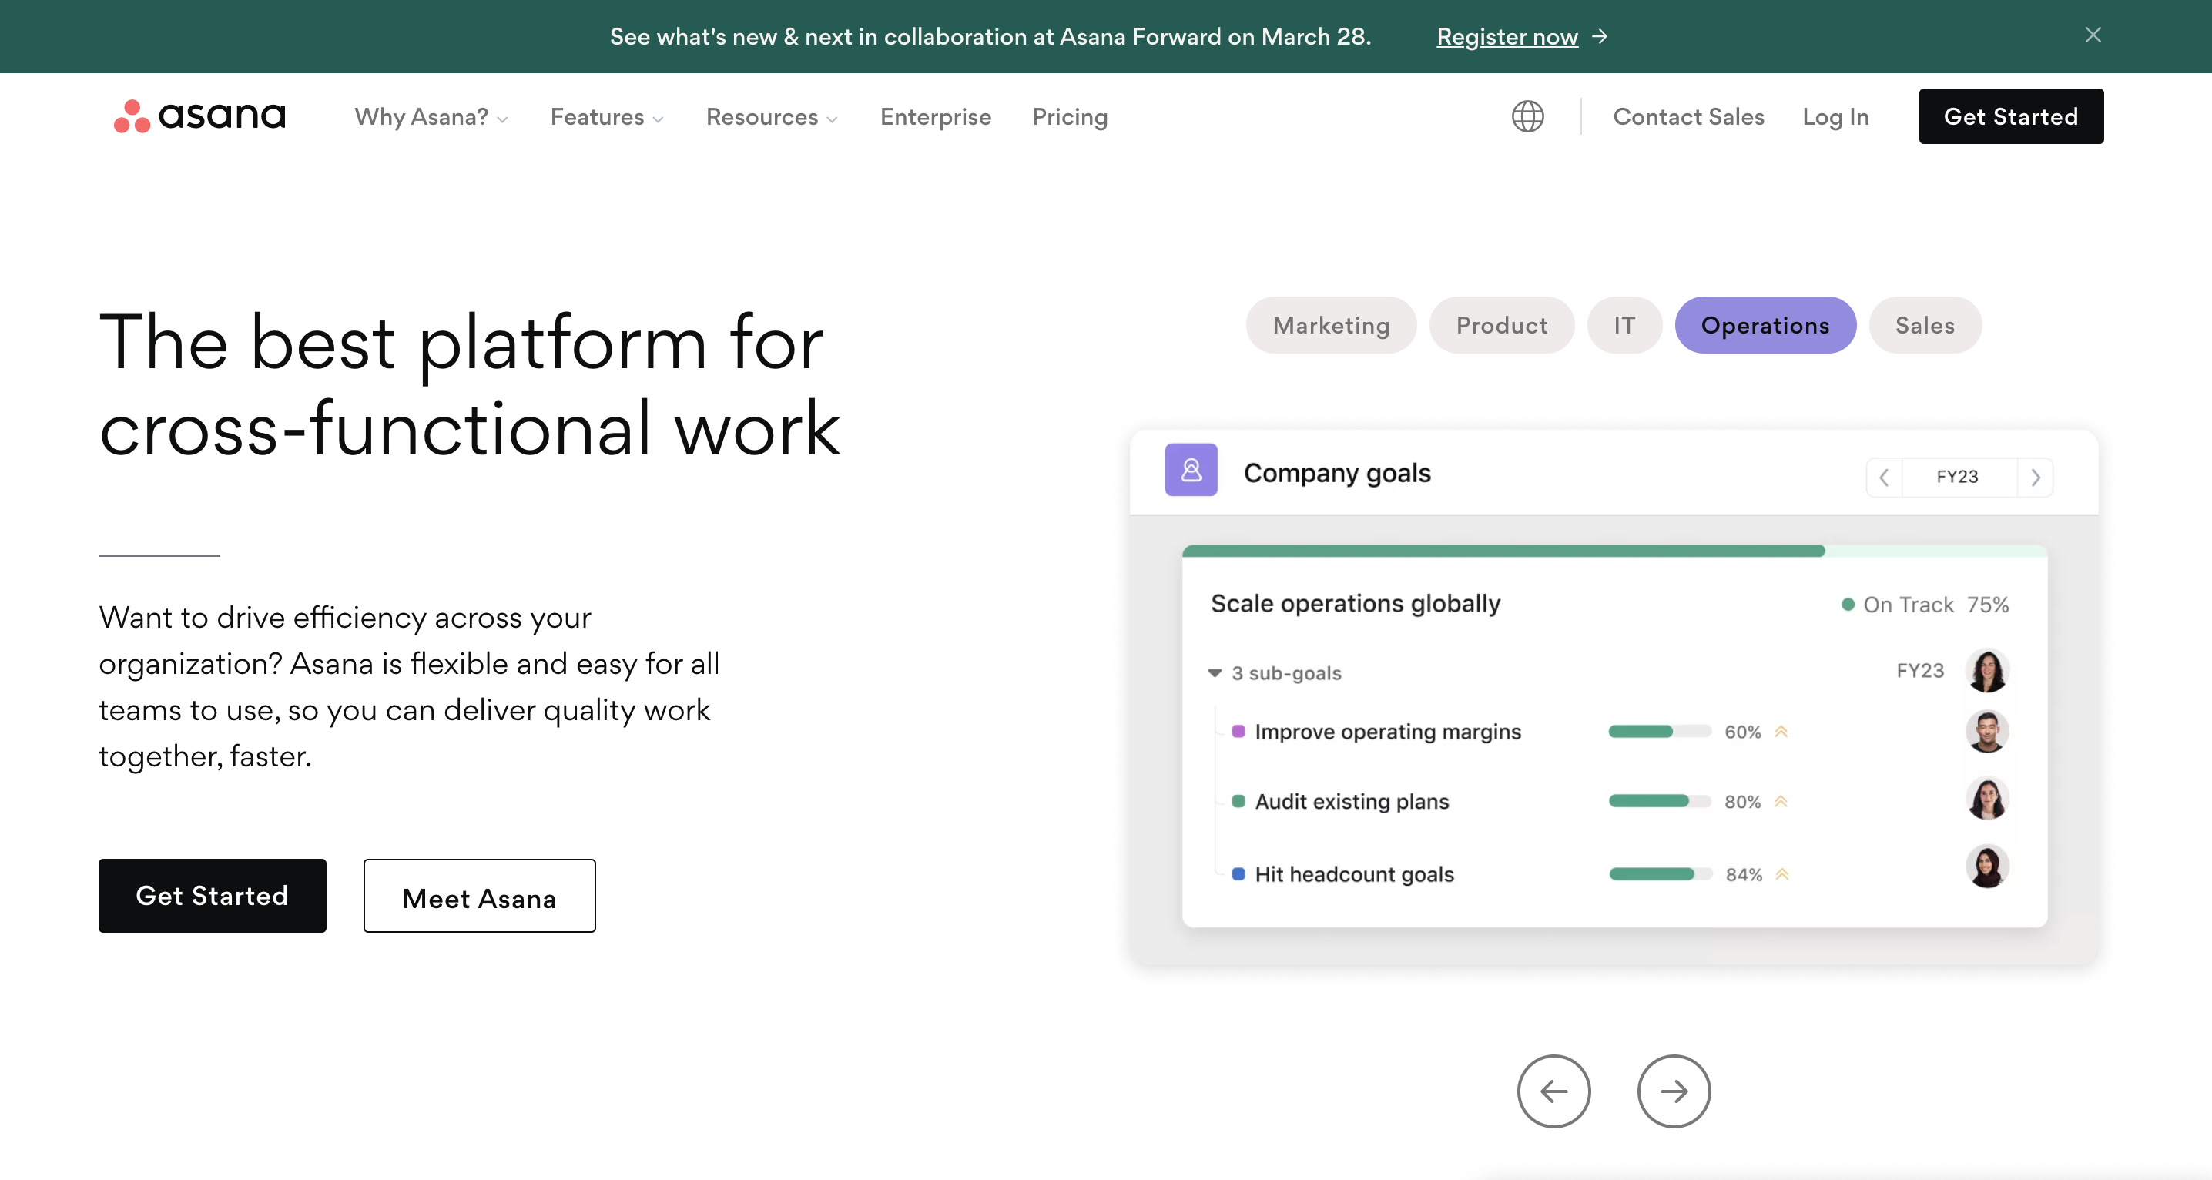
Task: Click the Improve operating margins sub-goal
Action: click(1387, 731)
